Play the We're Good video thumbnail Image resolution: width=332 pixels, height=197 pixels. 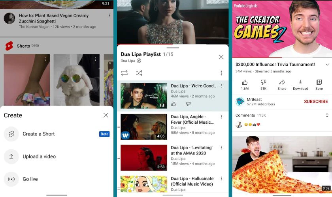144,96
